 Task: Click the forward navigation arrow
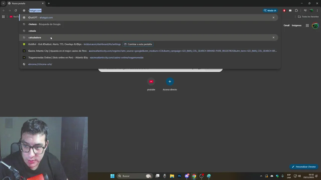[10, 10]
